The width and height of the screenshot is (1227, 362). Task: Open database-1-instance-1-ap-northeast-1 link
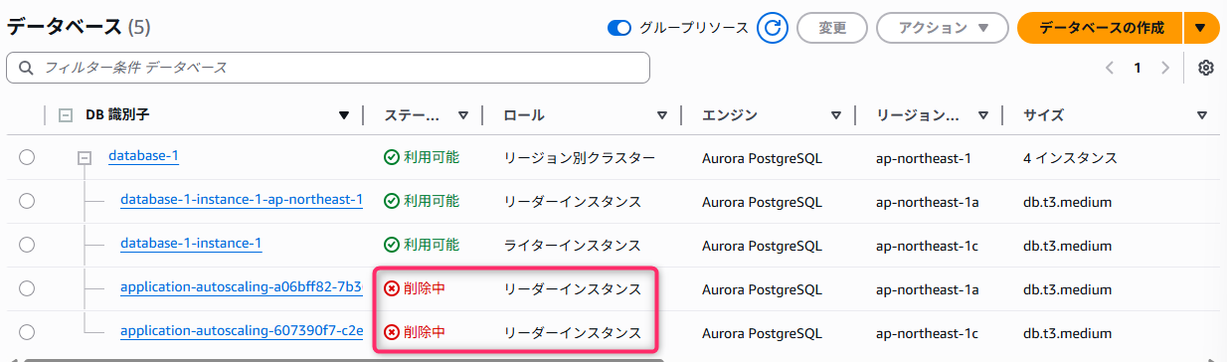pos(242,200)
